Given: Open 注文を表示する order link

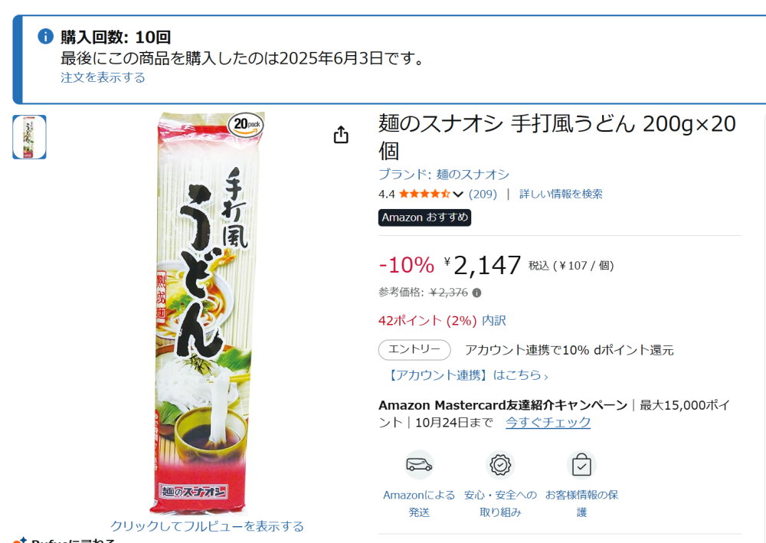Looking at the screenshot, I should click(103, 77).
